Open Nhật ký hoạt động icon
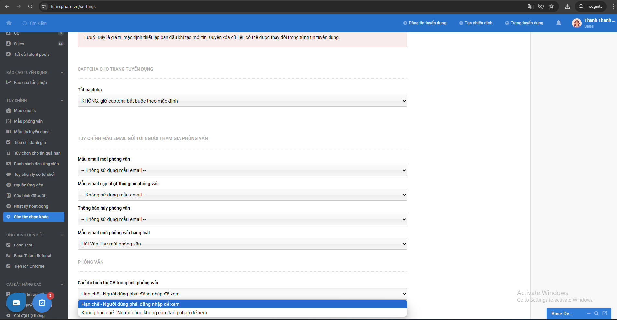617x320 pixels. pyautogui.click(x=9, y=206)
